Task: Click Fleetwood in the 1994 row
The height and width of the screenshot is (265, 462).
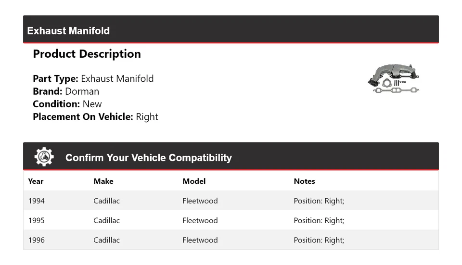Action: (x=200, y=201)
